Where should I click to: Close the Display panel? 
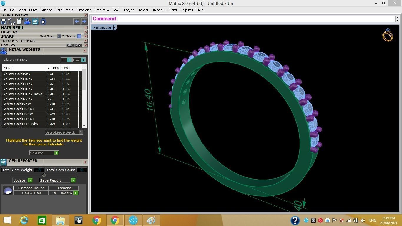86,32
